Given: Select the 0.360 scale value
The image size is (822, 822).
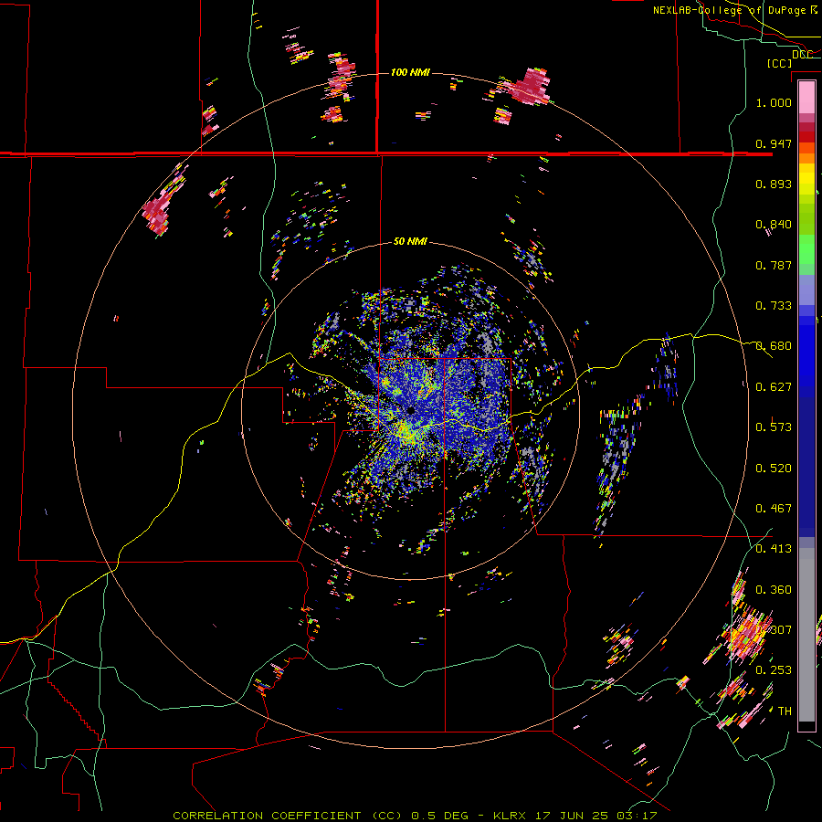Looking at the screenshot, I should 774,590.
